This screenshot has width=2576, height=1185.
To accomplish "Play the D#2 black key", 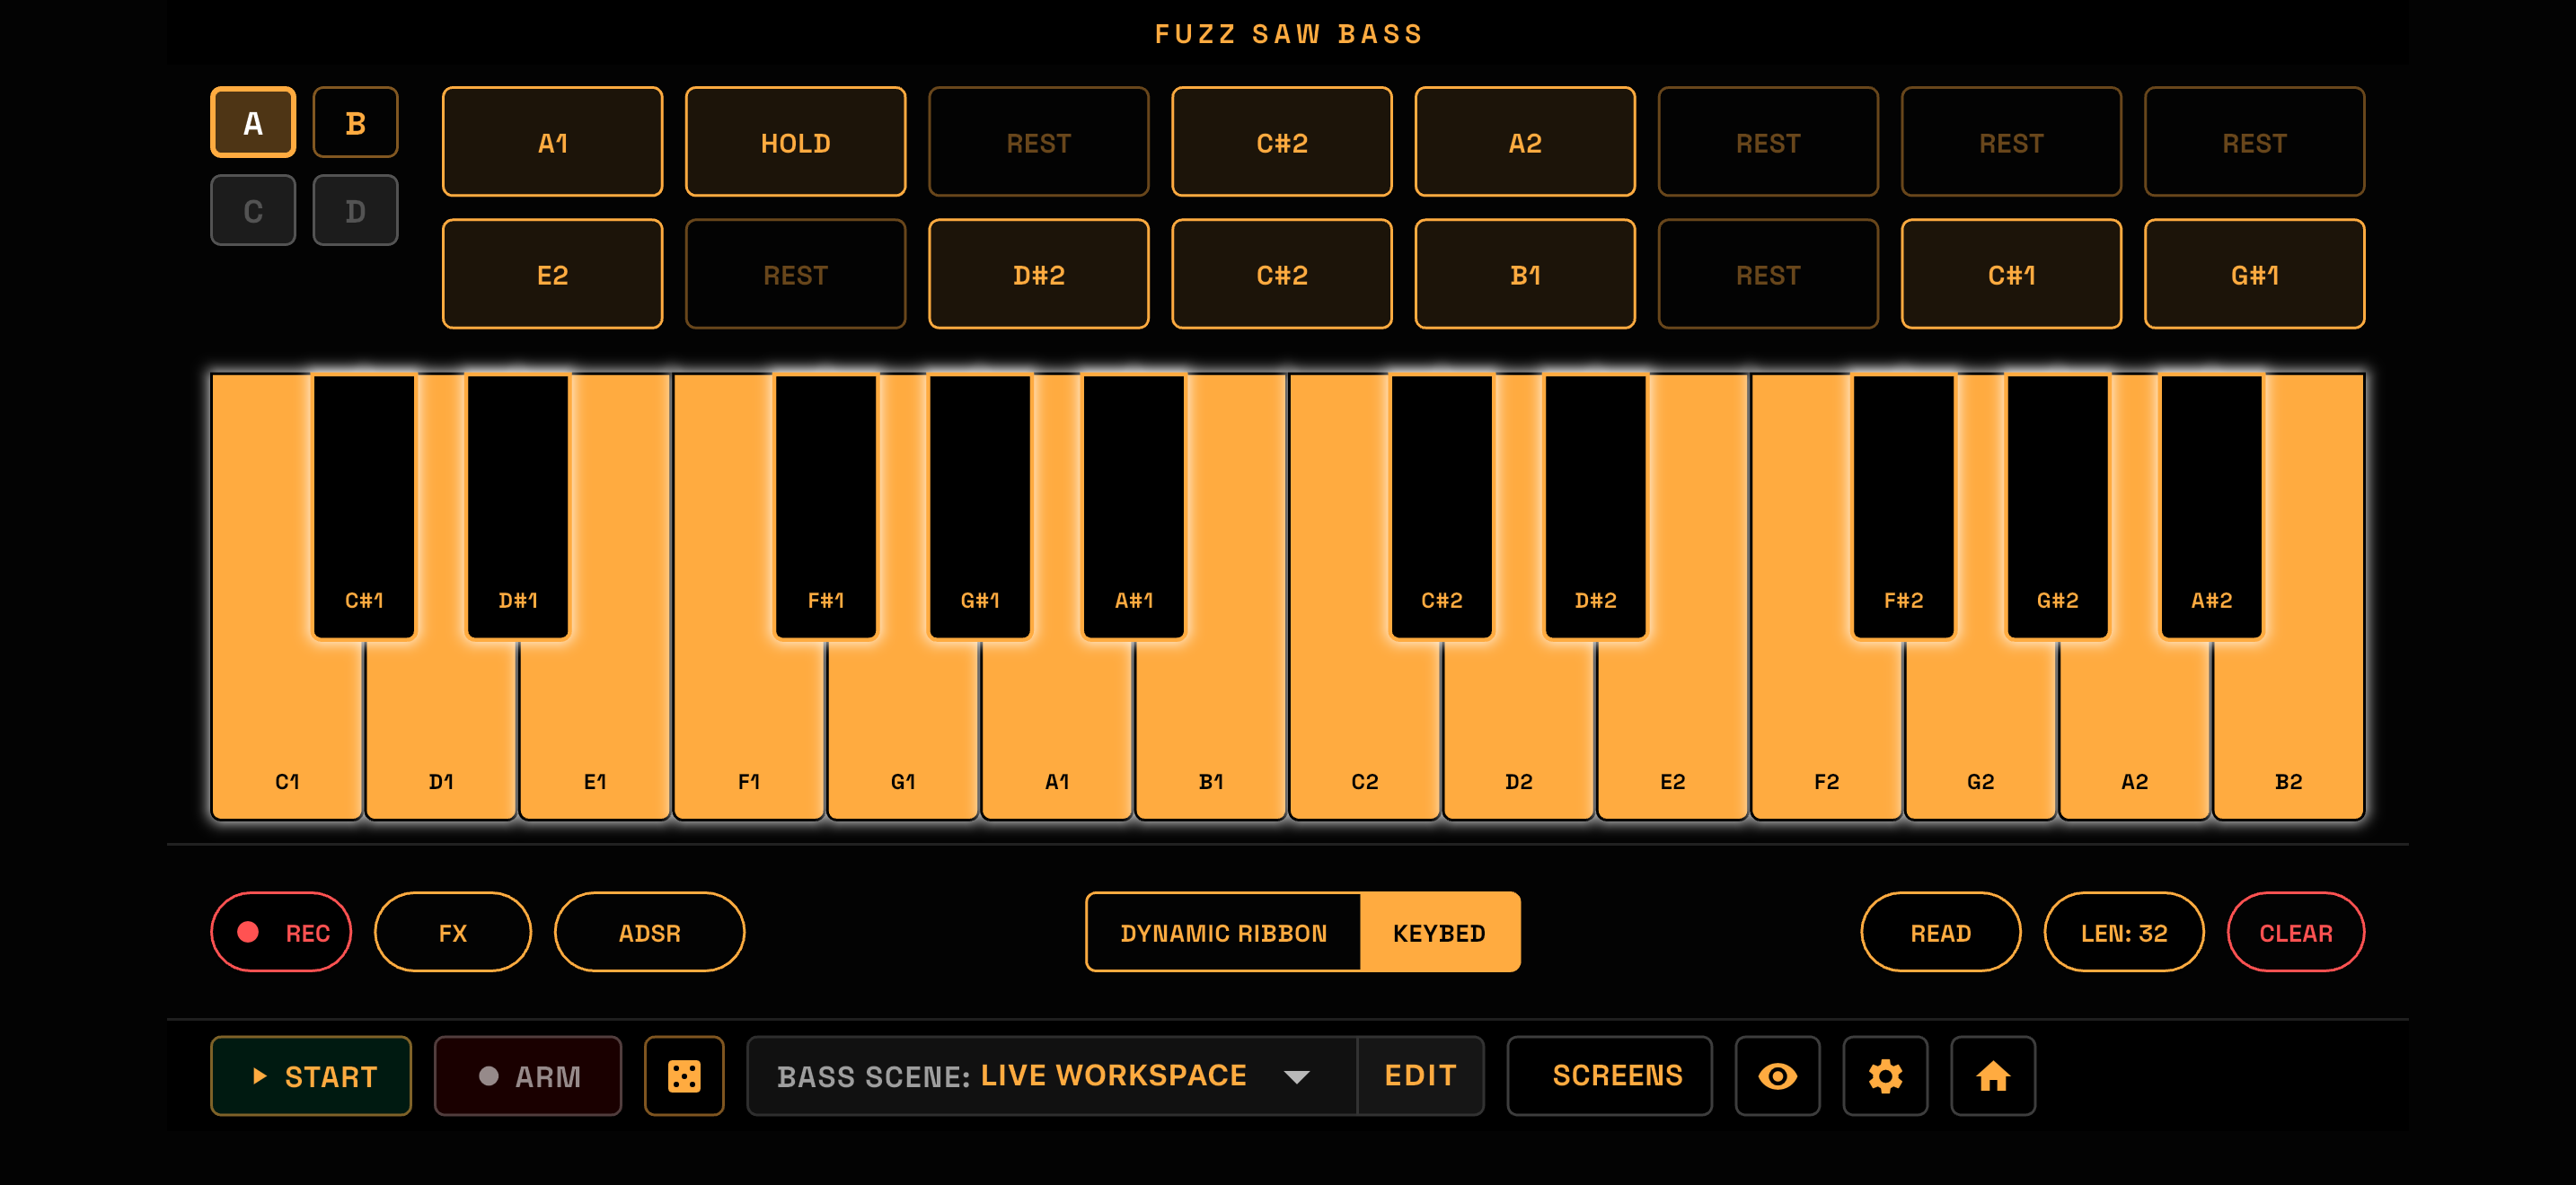I will 1596,506.
